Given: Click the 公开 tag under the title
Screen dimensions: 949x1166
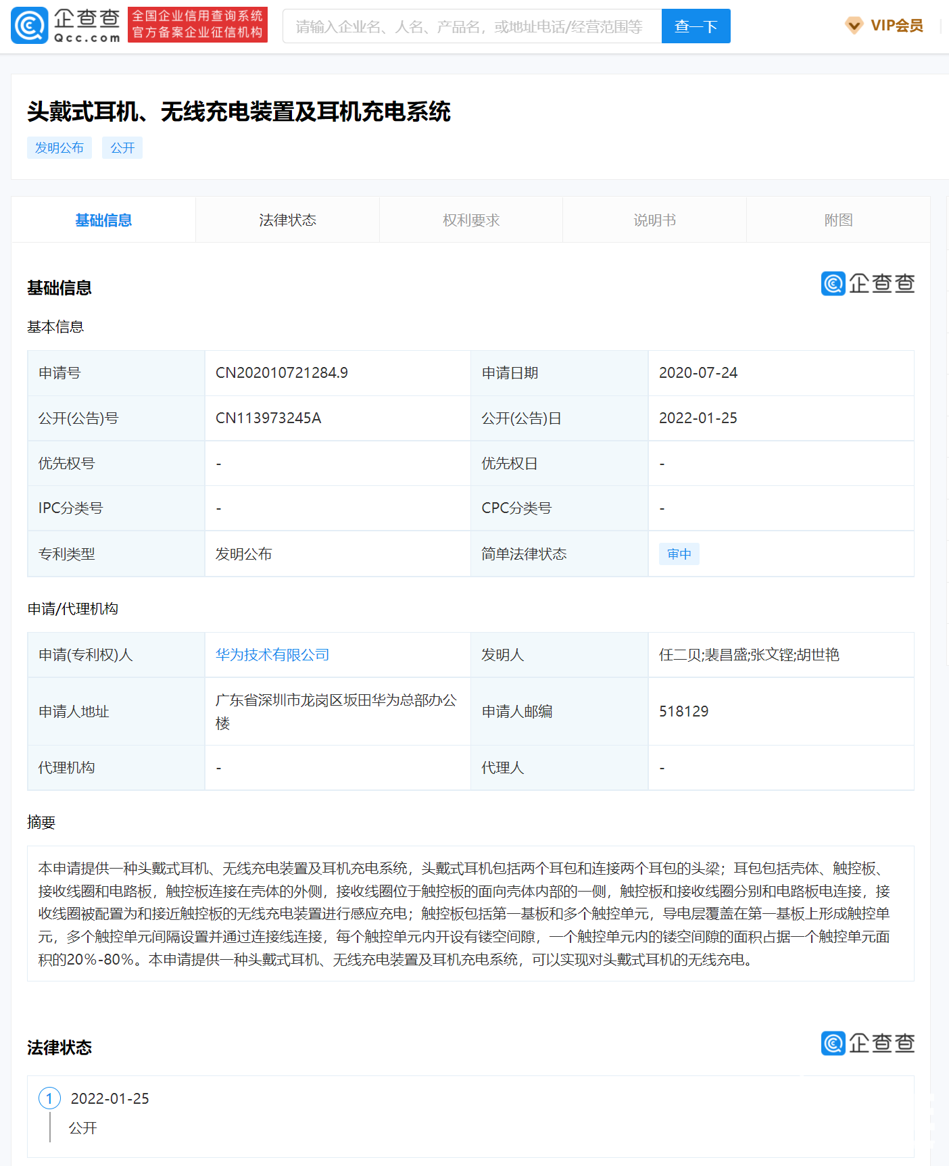Looking at the screenshot, I should point(122,148).
